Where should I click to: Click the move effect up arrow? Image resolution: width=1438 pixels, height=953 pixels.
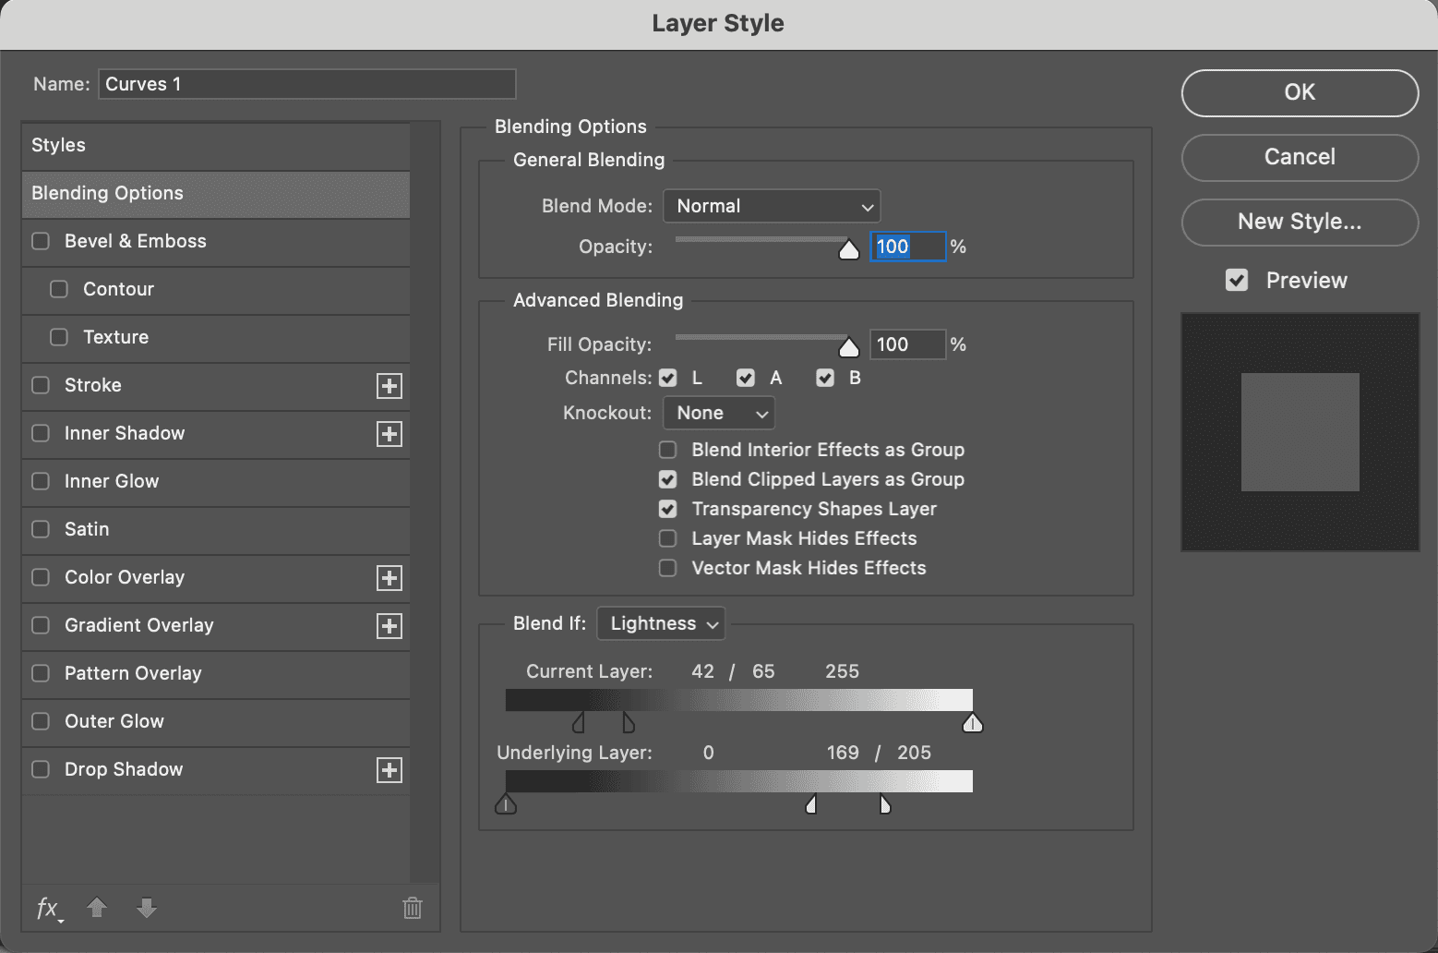[x=97, y=908]
